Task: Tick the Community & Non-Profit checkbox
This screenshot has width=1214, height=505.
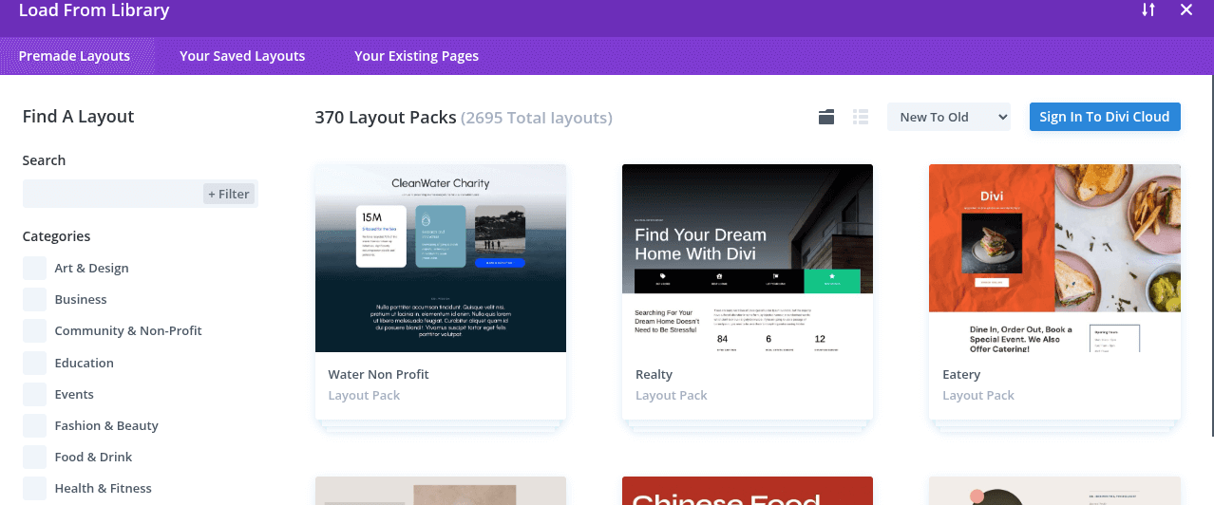Action: click(x=35, y=330)
